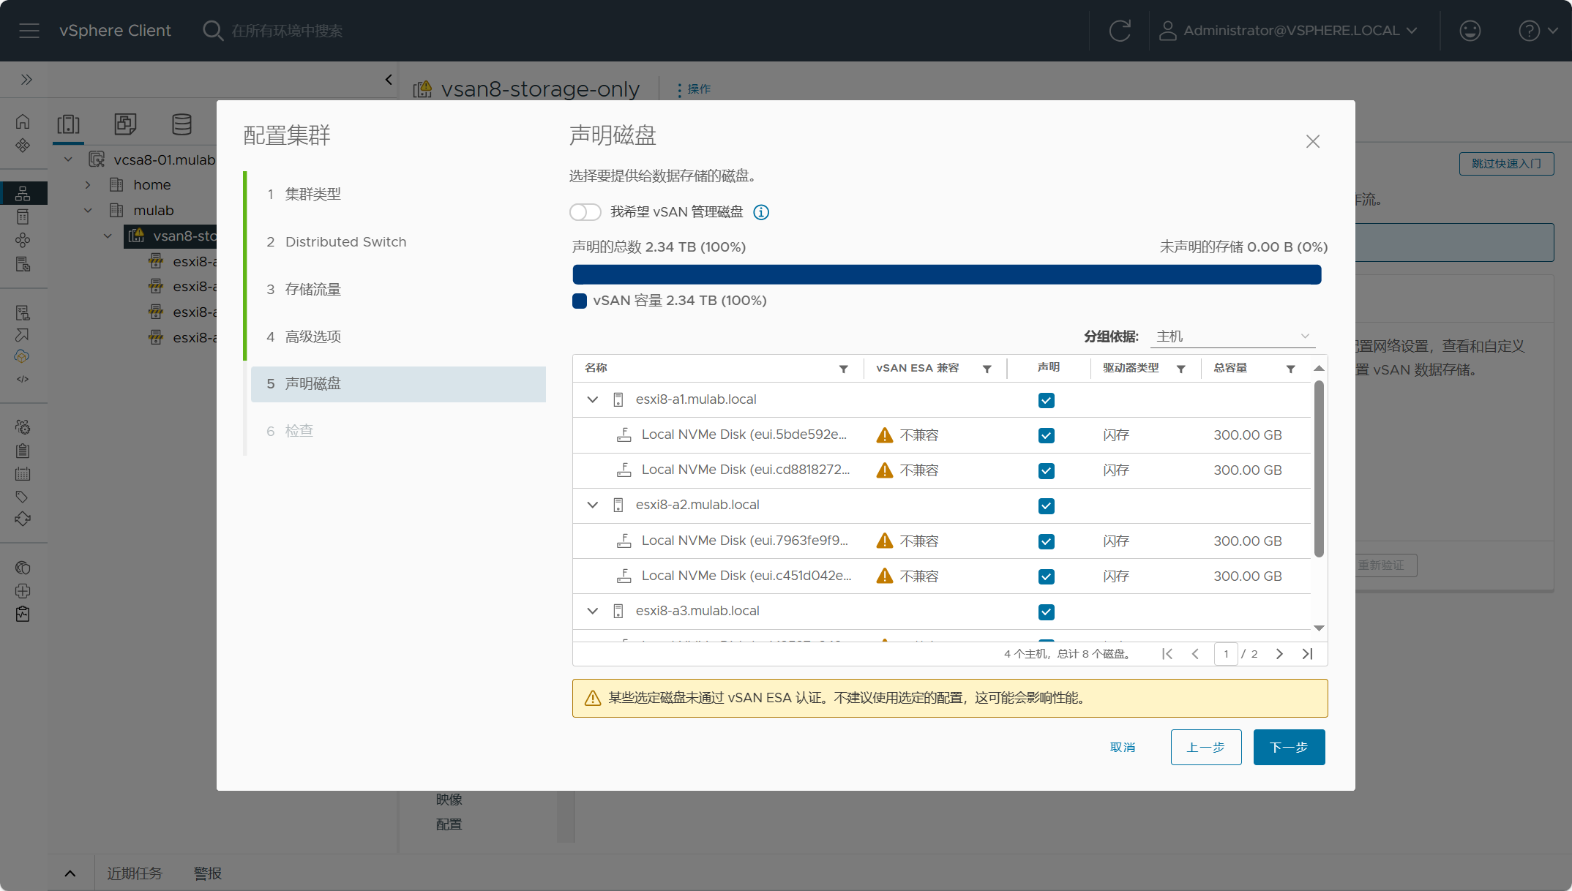The height and width of the screenshot is (891, 1572).
Task: Click the page number input field
Action: [x=1226, y=654]
